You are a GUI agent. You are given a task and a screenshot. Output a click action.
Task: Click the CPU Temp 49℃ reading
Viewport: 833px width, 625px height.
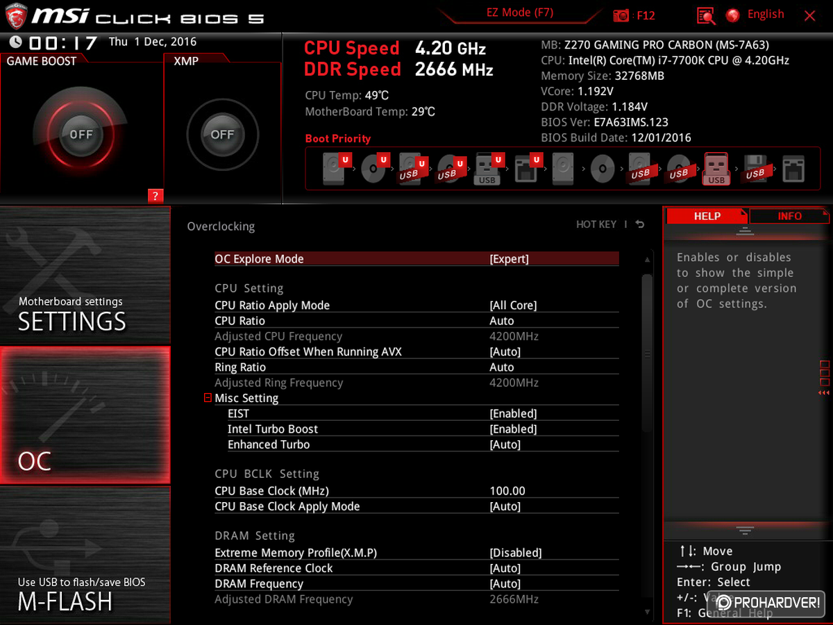(347, 96)
